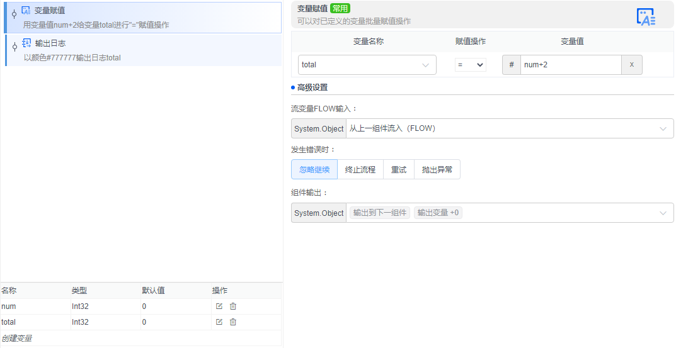Viewport: 676px width, 348px height.
Task: Expand the 流变量FLOW输入 dropdown
Action: coord(510,128)
